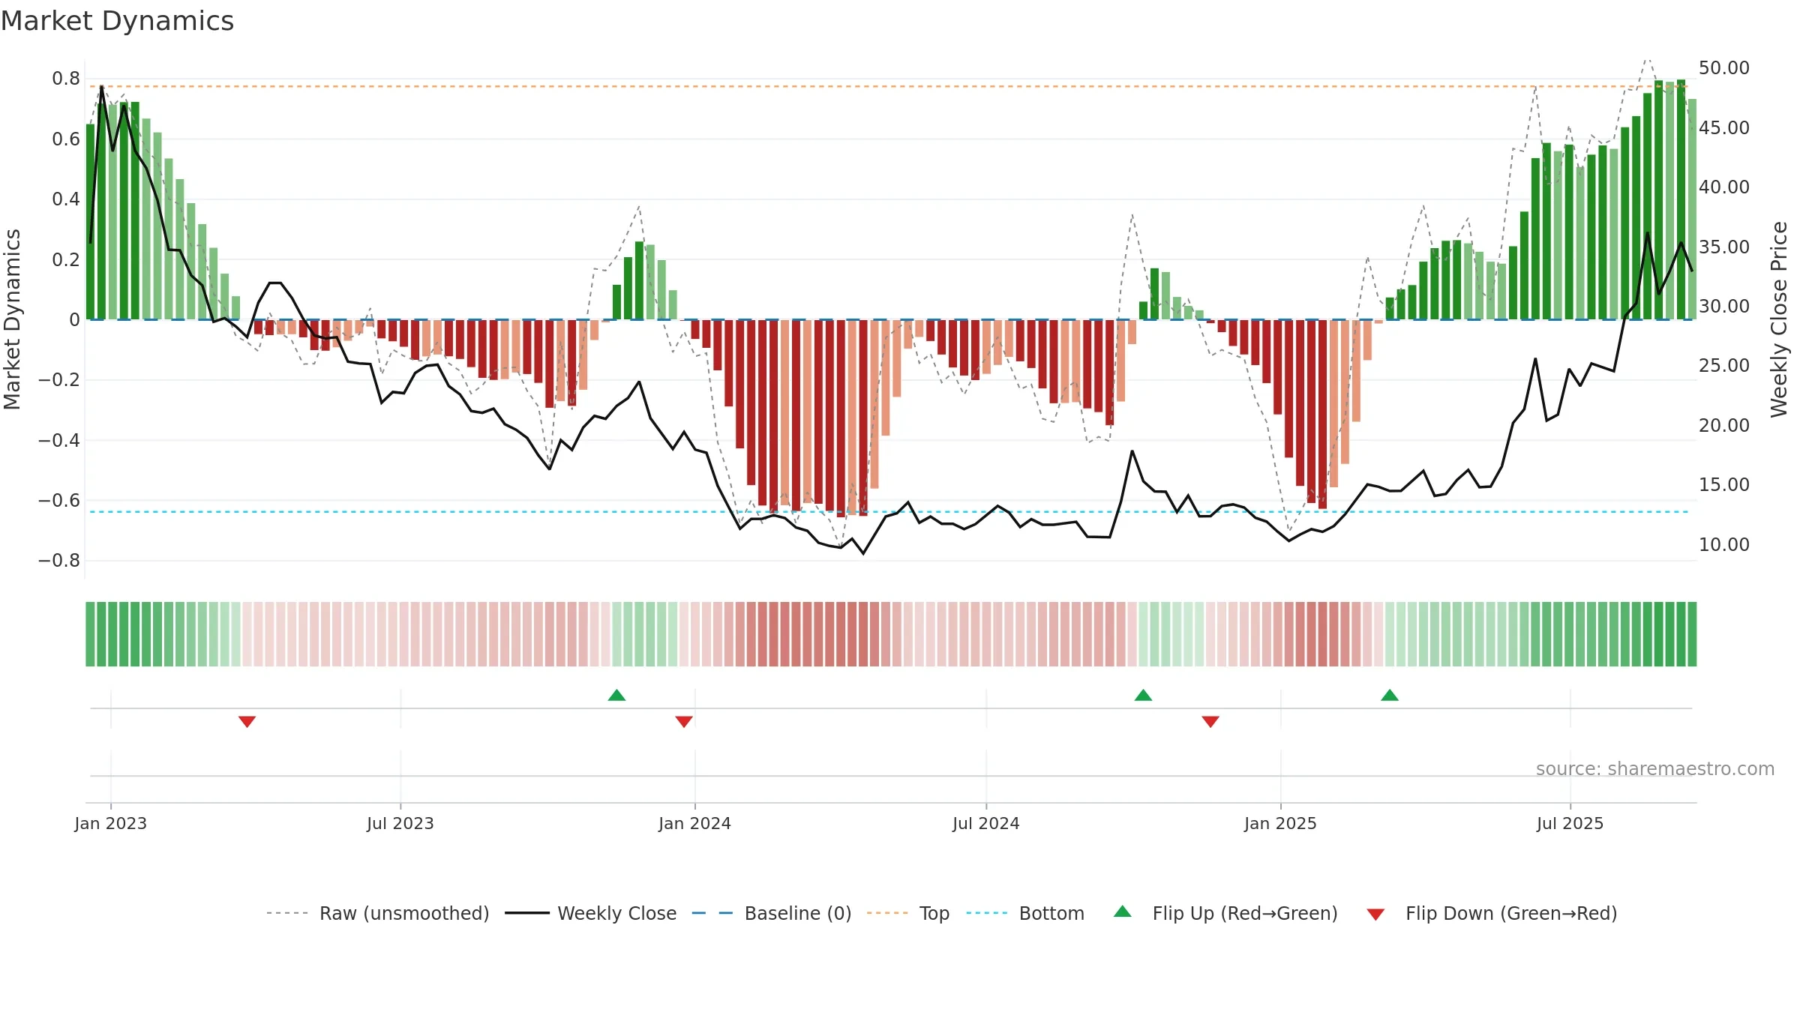The image size is (1800, 1012).
Task: Click the 0.4 left-axis tick label
Action: 66,199
